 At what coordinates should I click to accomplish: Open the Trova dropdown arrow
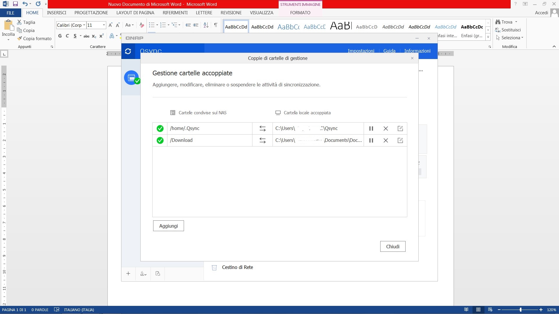click(x=516, y=22)
